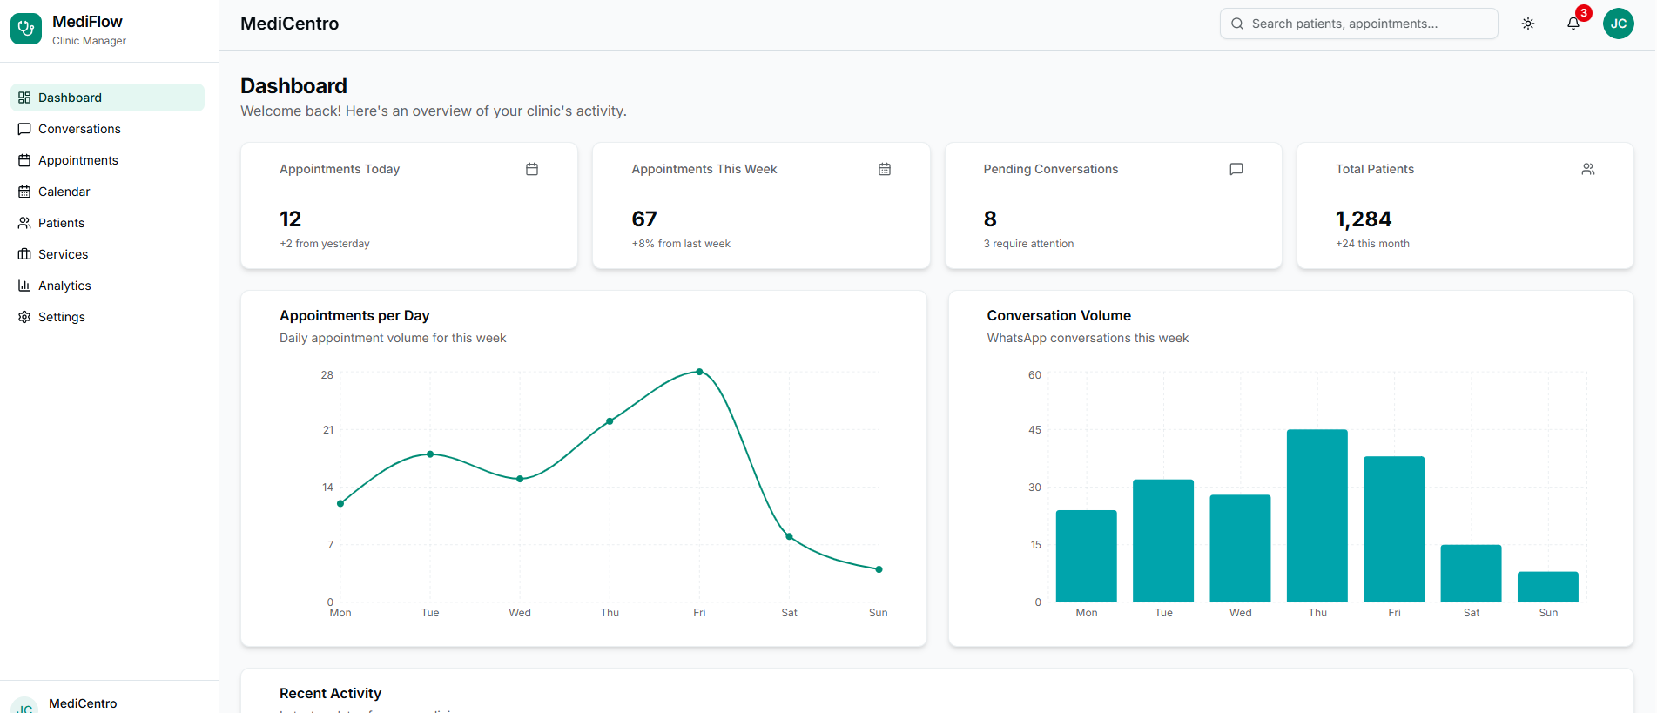Select the Appointments Today card
Viewport: 1657px width, 713px height.
point(409,205)
